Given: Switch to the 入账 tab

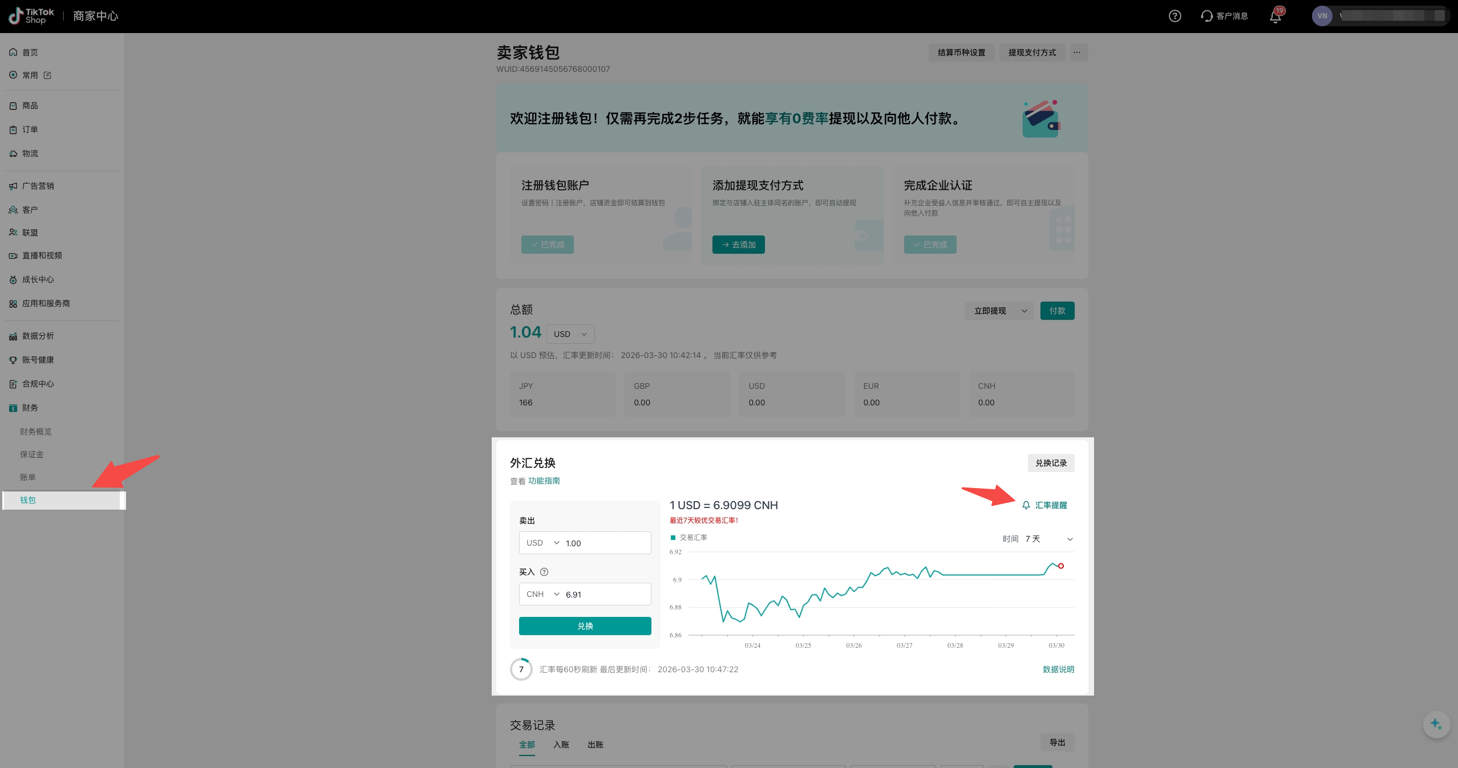Looking at the screenshot, I should [x=561, y=745].
